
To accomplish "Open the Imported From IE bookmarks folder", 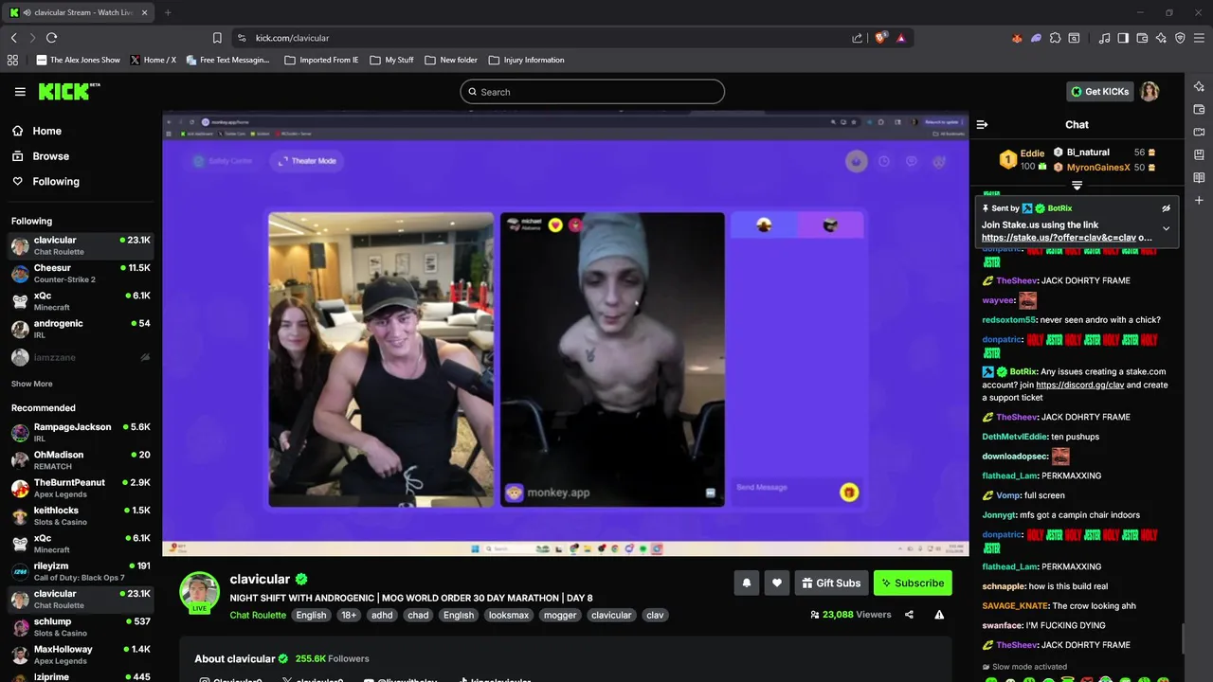I will [x=321, y=60].
